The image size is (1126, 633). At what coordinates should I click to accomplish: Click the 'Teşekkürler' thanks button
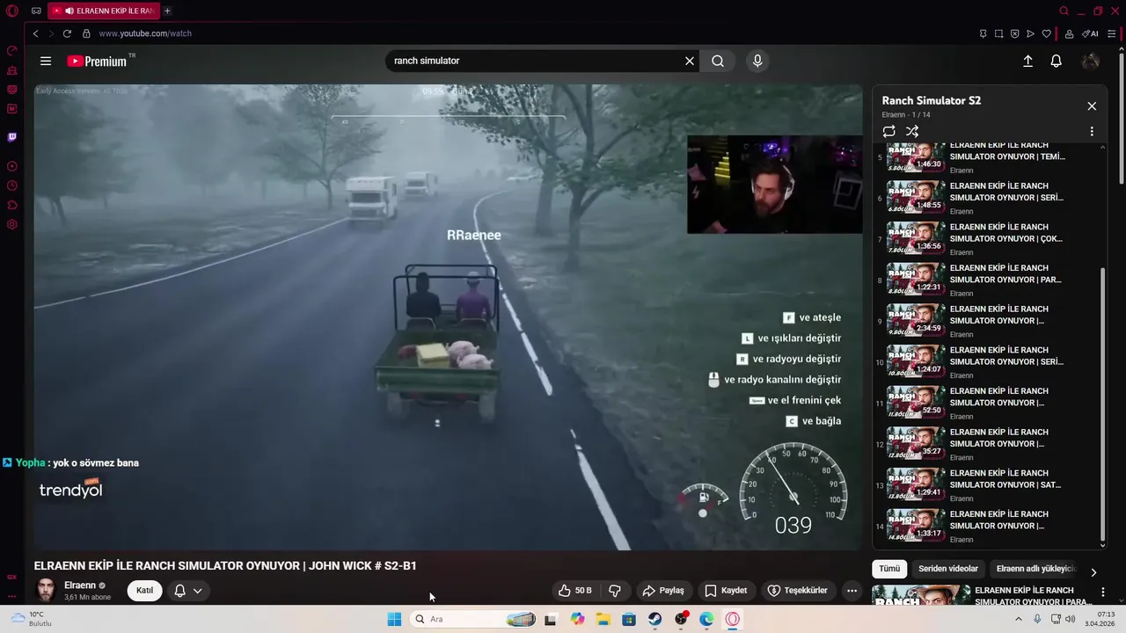pyautogui.click(x=798, y=591)
